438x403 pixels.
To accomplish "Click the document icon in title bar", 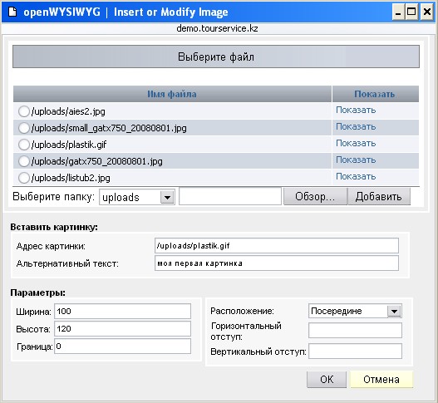I will [12, 12].
